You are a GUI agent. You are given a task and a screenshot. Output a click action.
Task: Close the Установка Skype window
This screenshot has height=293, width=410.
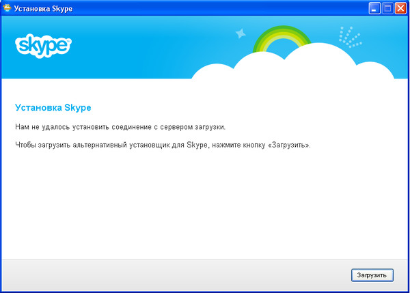click(400, 8)
